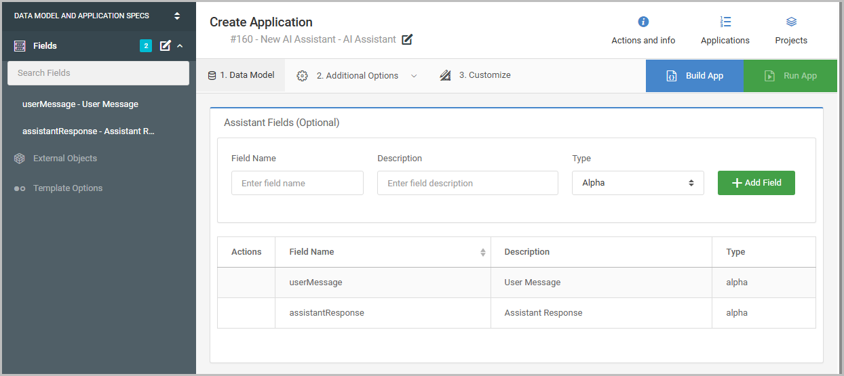Open the Type dropdown showing Alpha
The image size is (844, 376).
[638, 183]
